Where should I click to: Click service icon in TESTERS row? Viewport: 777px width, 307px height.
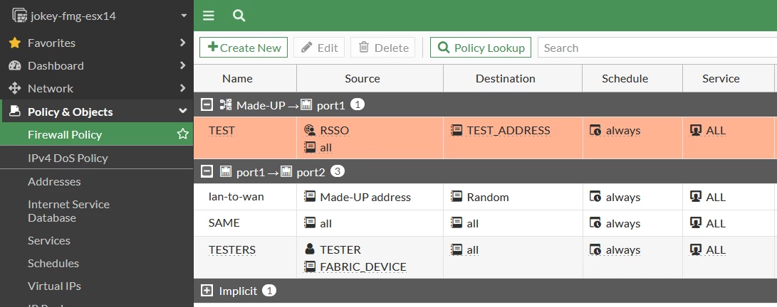(x=696, y=249)
